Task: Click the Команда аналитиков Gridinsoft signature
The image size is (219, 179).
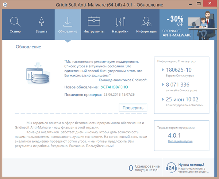Action: point(123,80)
